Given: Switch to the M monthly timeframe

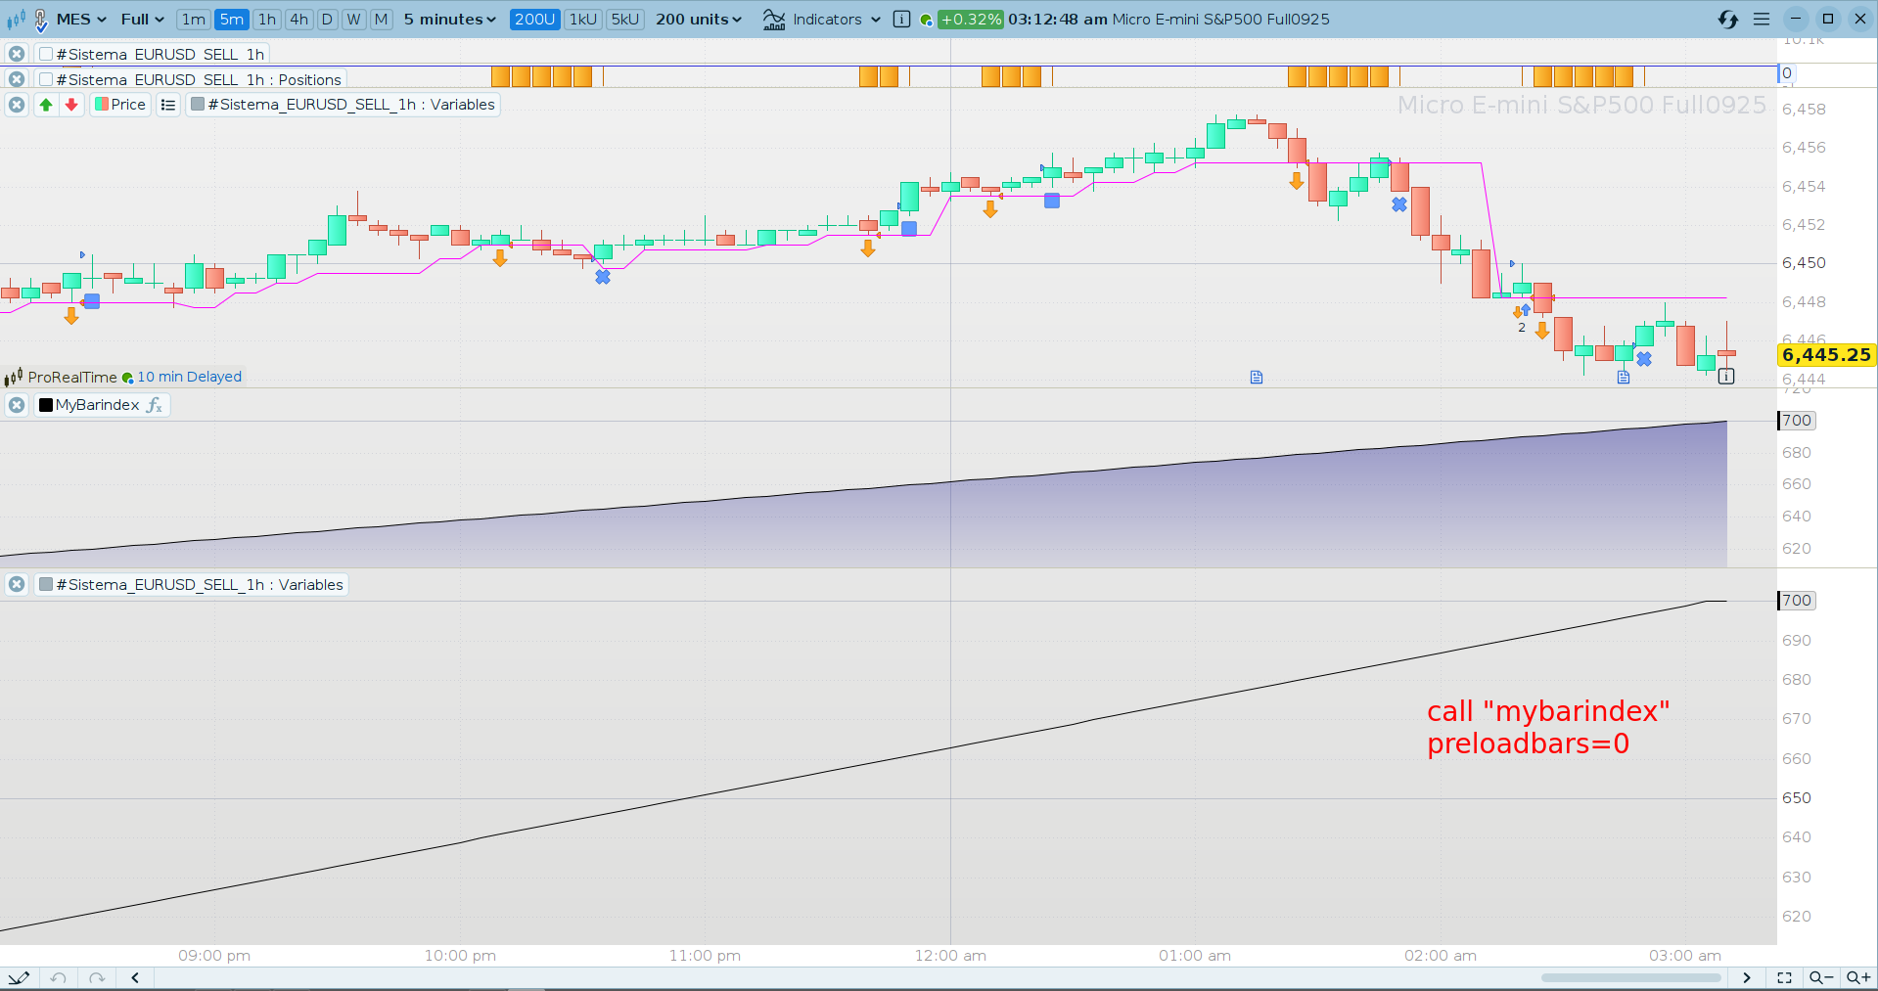Looking at the screenshot, I should pos(382,20).
